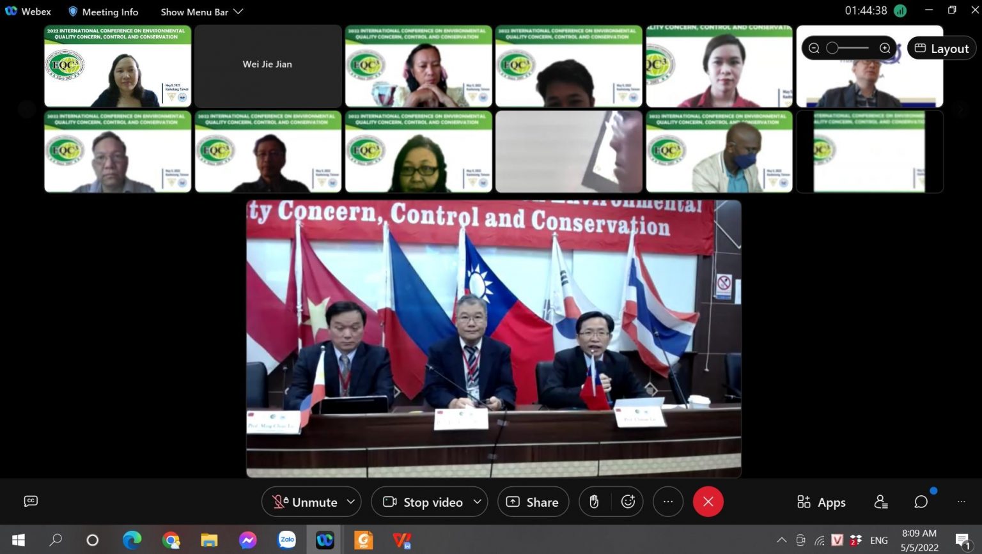This screenshot has width=982, height=554.
Task: Open the emoji reactions picker
Action: (628, 502)
